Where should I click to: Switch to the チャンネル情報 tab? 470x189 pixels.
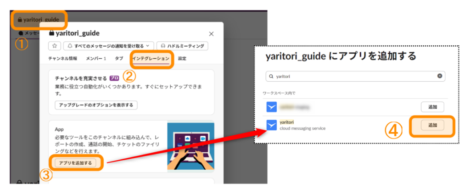tap(62, 59)
